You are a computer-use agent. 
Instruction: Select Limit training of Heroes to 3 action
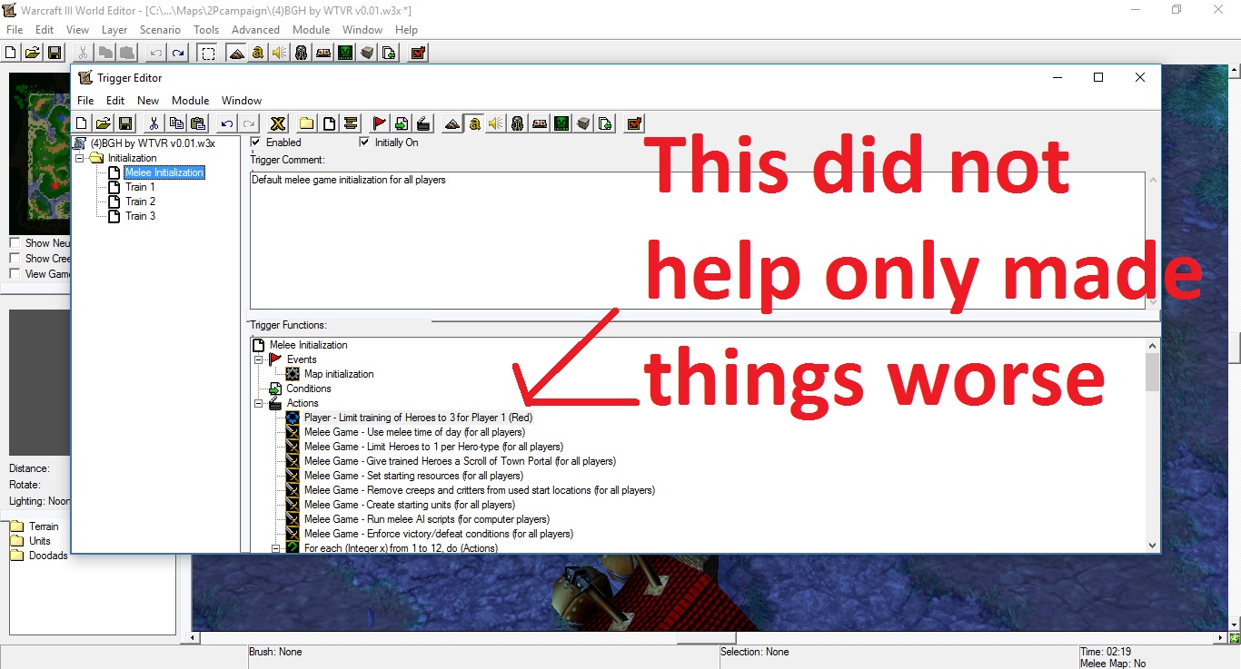[x=418, y=418]
